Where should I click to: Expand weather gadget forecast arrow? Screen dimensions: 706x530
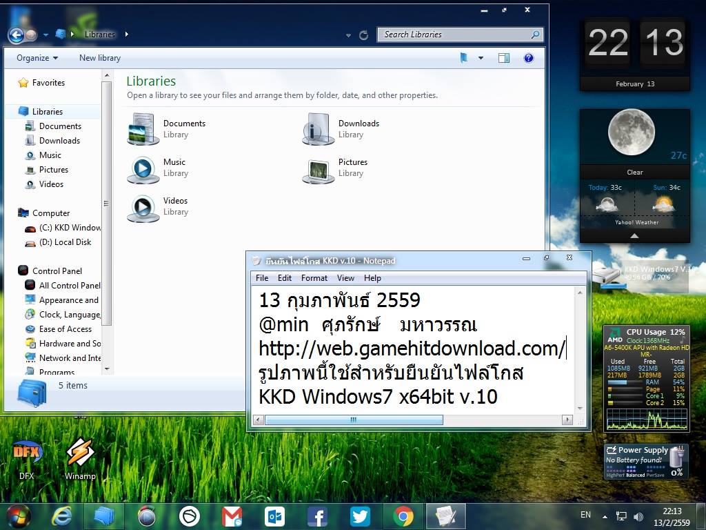634,236
